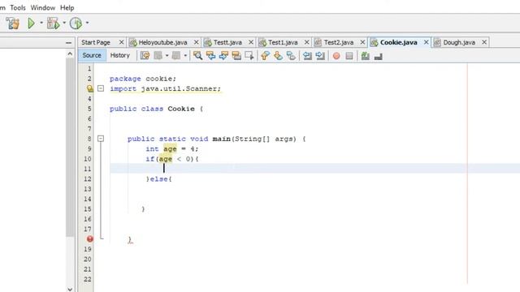Close the Start Page tab
This screenshot has height=292, width=520.
coord(121,42)
